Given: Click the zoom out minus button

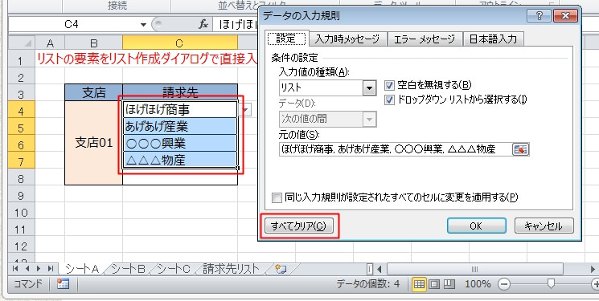Looking at the screenshot, I should pos(504,284).
